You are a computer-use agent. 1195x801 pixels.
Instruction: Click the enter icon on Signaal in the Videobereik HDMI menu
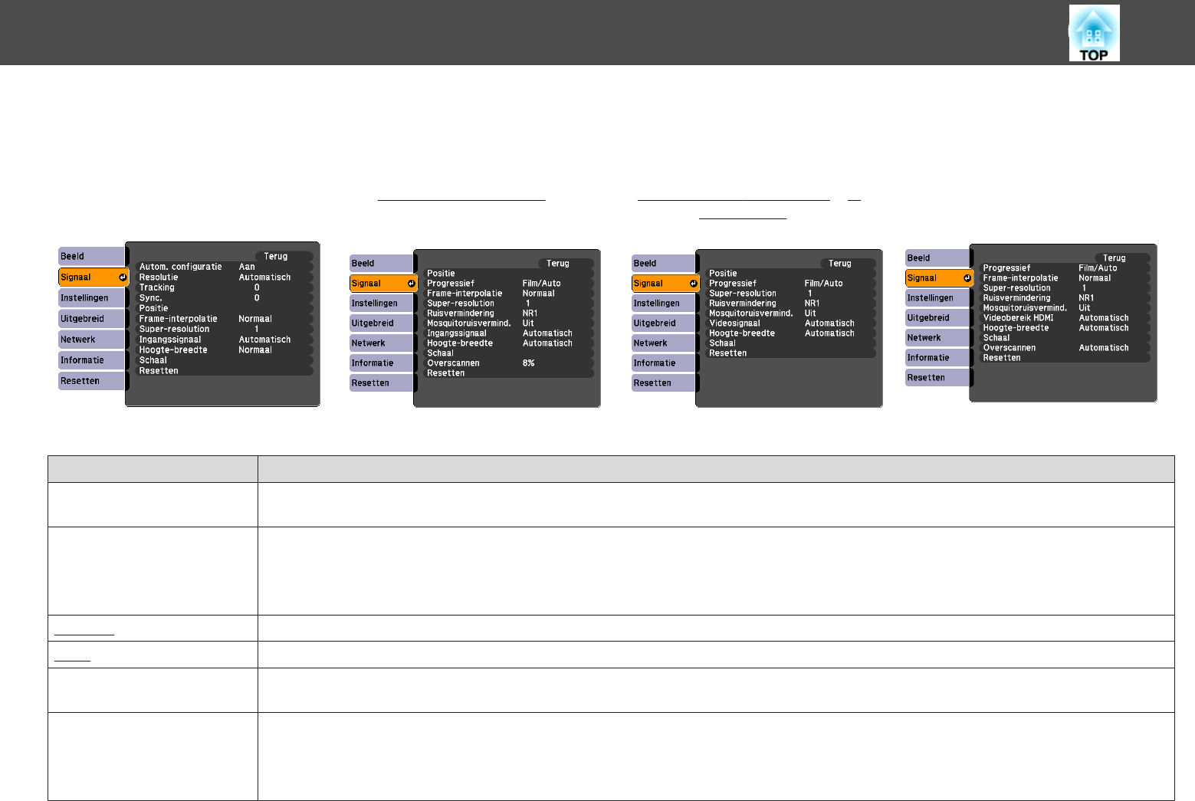(967, 278)
